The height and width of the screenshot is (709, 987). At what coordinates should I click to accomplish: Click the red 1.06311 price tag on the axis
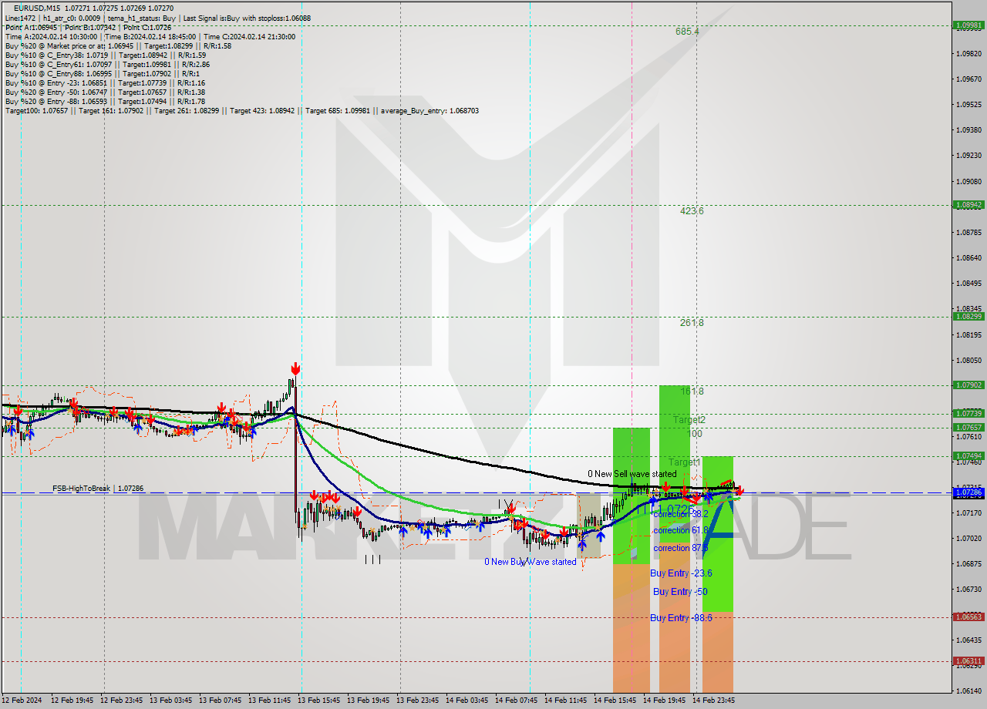(968, 660)
